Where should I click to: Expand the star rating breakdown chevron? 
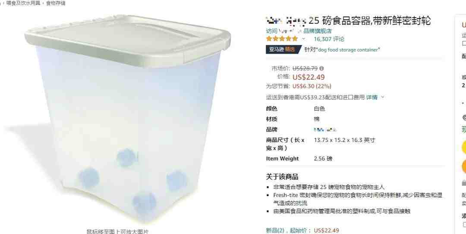click(x=303, y=39)
